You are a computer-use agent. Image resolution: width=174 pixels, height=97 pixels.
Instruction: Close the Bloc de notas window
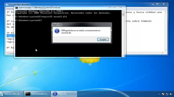click(x=164, y=4)
